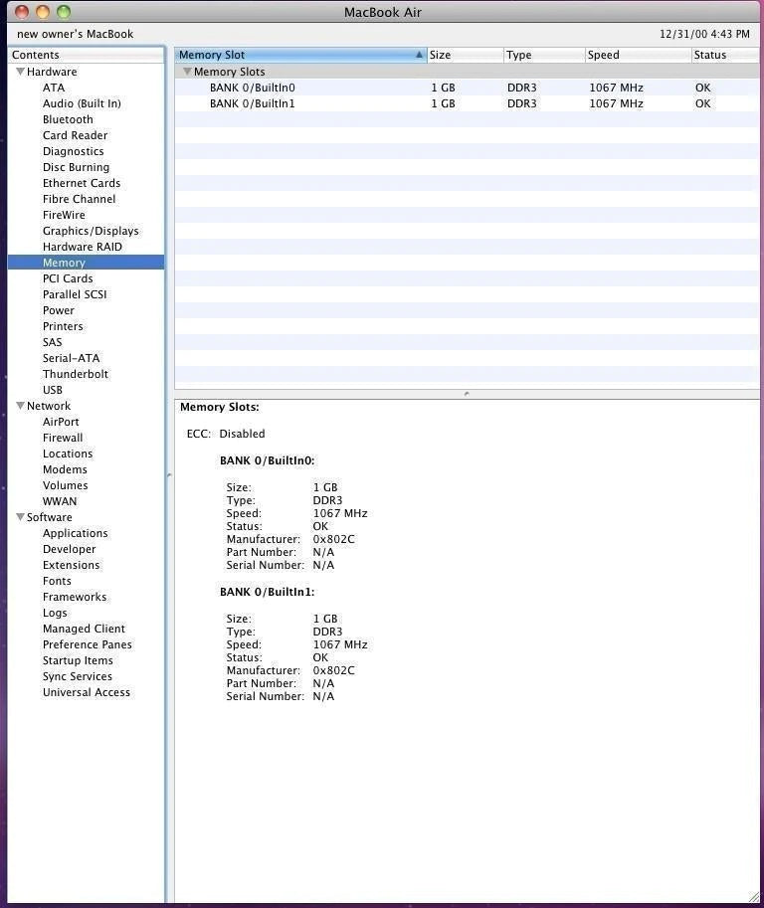Select Startup Items in the sidebar

point(78,660)
